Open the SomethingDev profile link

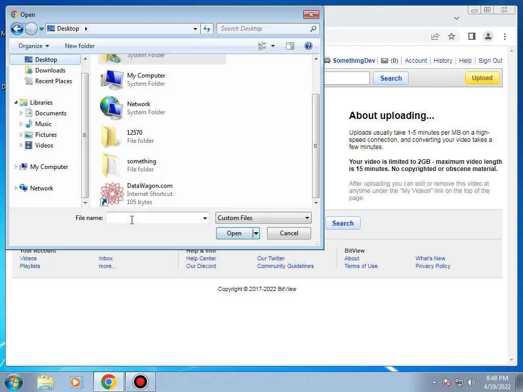pos(354,61)
